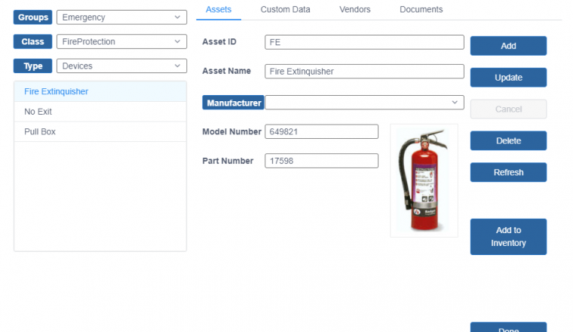Click the Update button
Viewport: 573px width, 332px height.
click(508, 78)
